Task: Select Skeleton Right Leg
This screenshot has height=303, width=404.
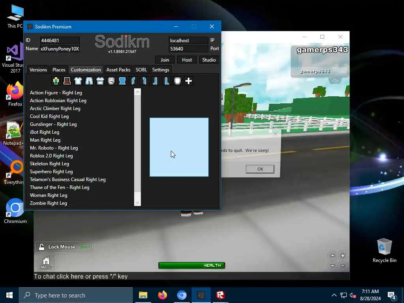Action: coord(49,164)
